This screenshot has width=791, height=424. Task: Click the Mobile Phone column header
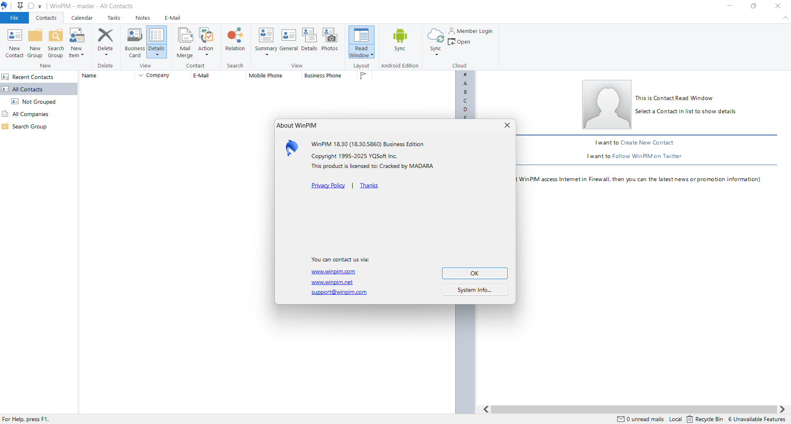(x=274, y=75)
